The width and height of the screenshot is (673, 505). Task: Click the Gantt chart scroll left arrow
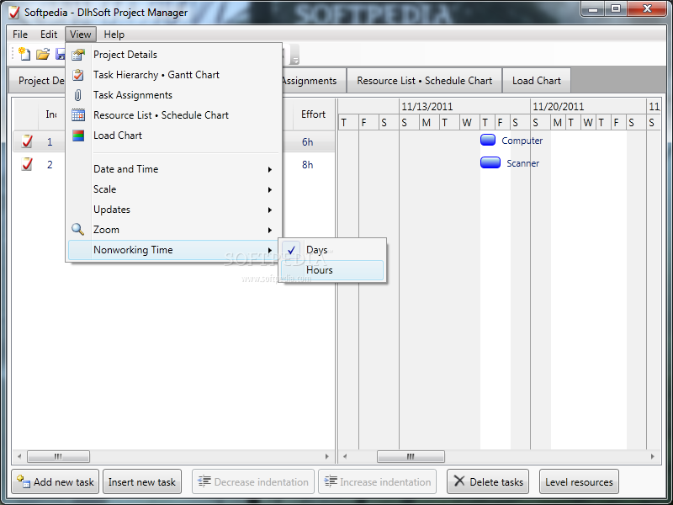point(345,456)
